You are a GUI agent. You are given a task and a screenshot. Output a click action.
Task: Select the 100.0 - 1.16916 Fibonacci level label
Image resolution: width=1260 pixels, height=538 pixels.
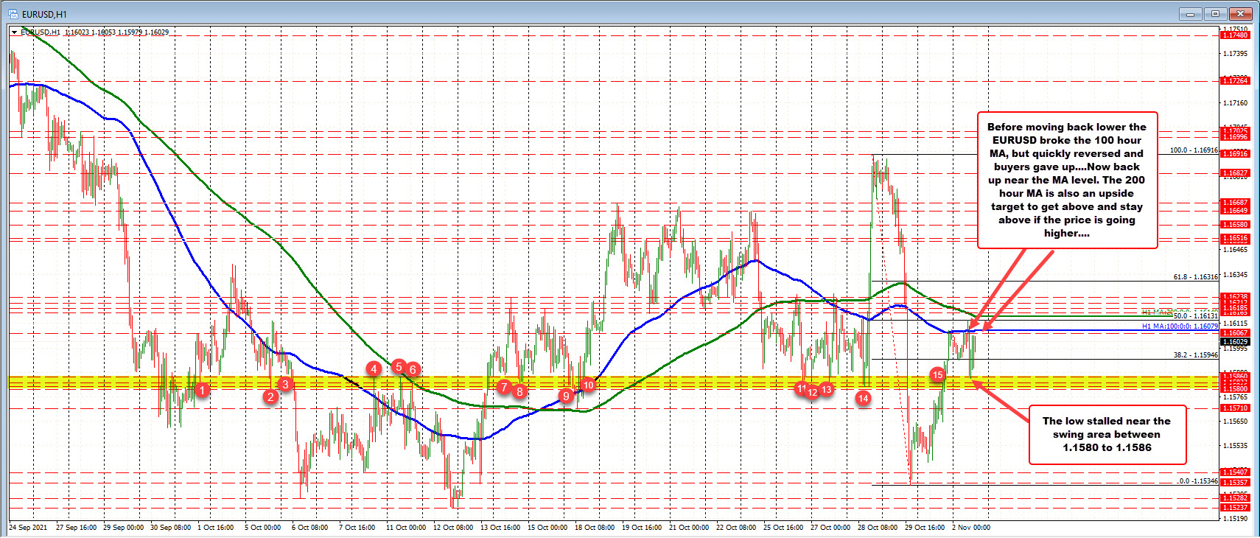pyautogui.click(x=1194, y=150)
